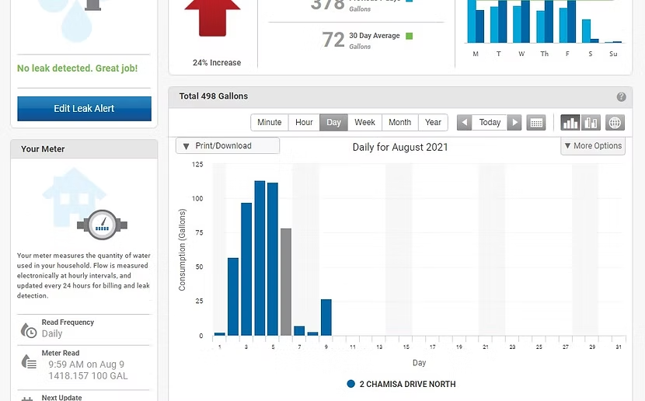The image size is (645, 401).
Task: Click the '1418.157 100 GAL' reading value
Action: (88, 376)
